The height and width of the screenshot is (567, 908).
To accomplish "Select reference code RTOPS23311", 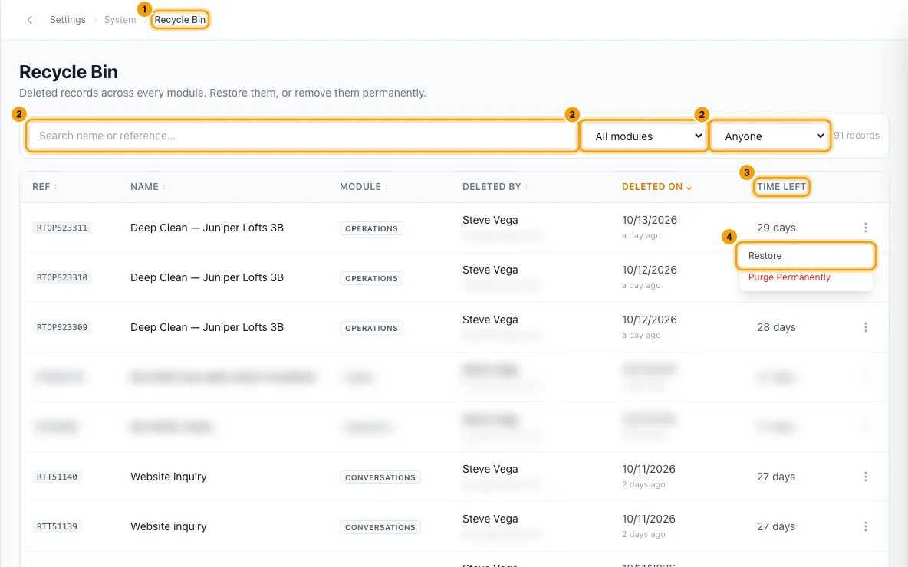I will [62, 228].
